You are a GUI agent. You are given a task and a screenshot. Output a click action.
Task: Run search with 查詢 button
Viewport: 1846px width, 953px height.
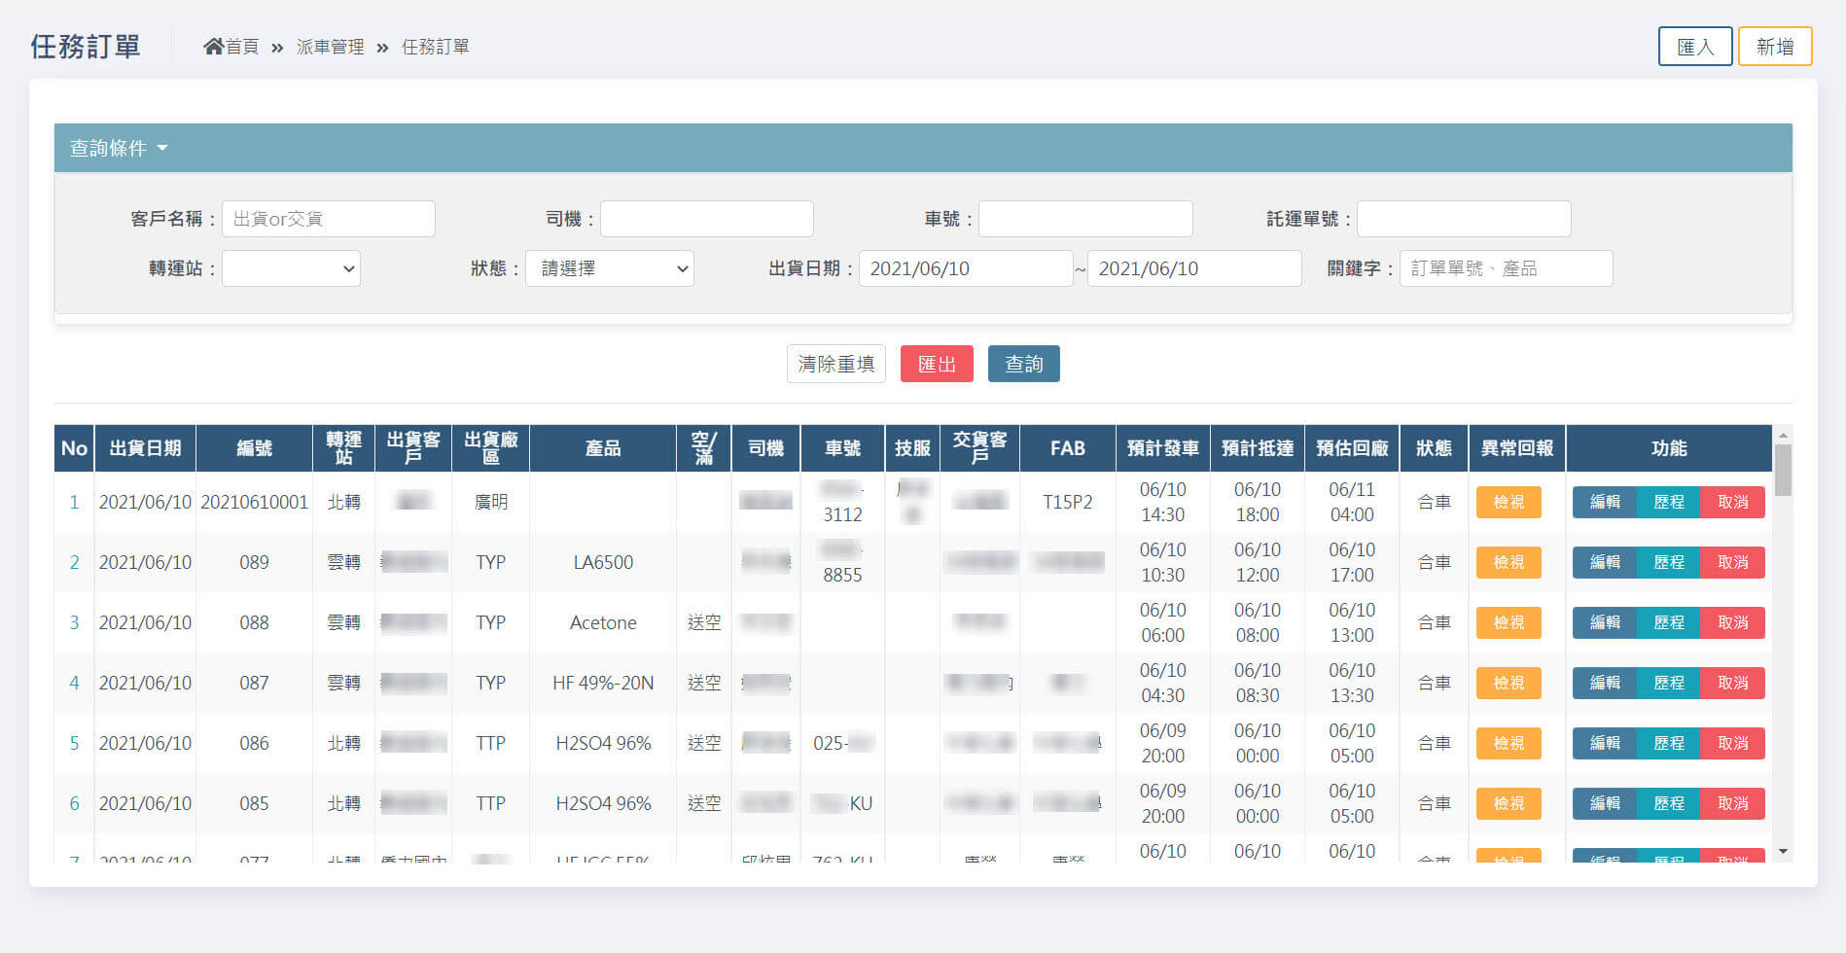pyautogui.click(x=1023, y=364)
